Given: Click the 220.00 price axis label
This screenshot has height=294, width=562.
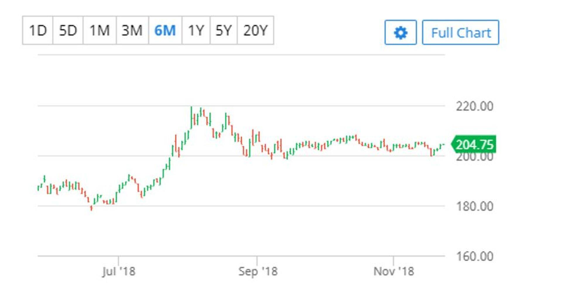Looking at the screenshot, I should tap(474, 106).
